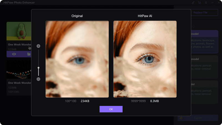Click the HitPaw AI enhanced preview image

point(145,59)
